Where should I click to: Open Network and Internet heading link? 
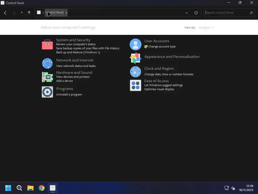coord(75,60)
